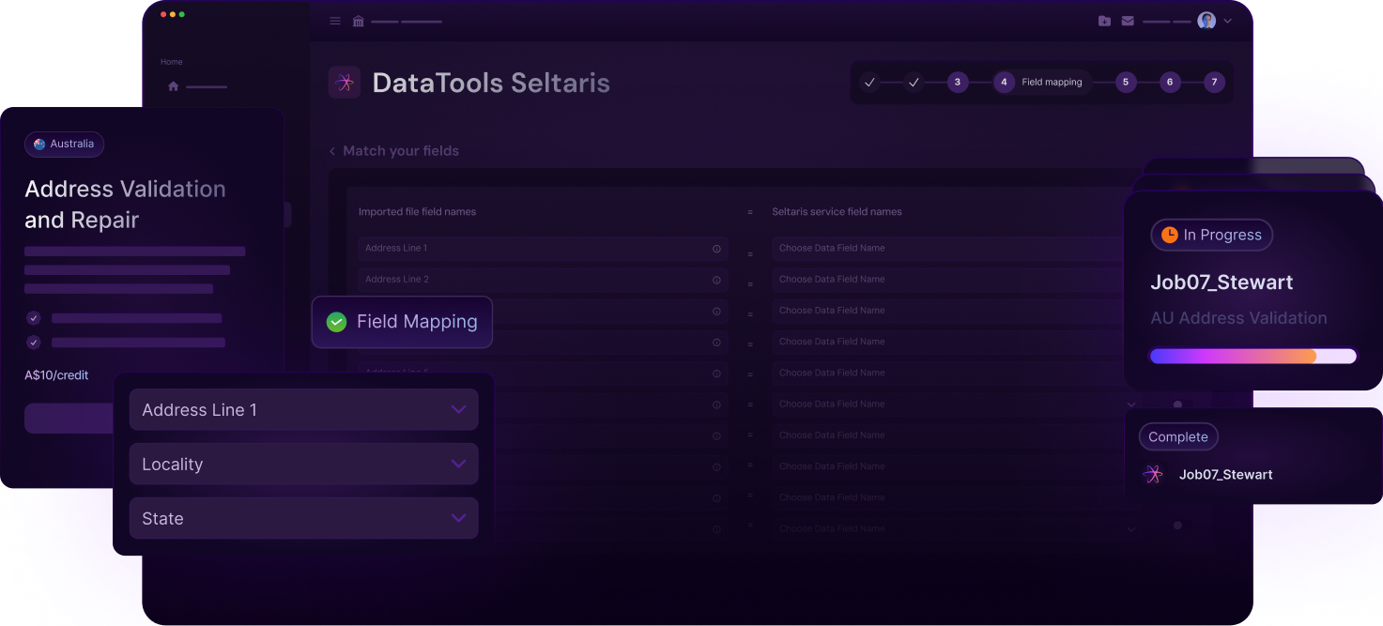The image size is (1383, 626).
Task: Click the user profile avatar
Action: coord(1206,21)
